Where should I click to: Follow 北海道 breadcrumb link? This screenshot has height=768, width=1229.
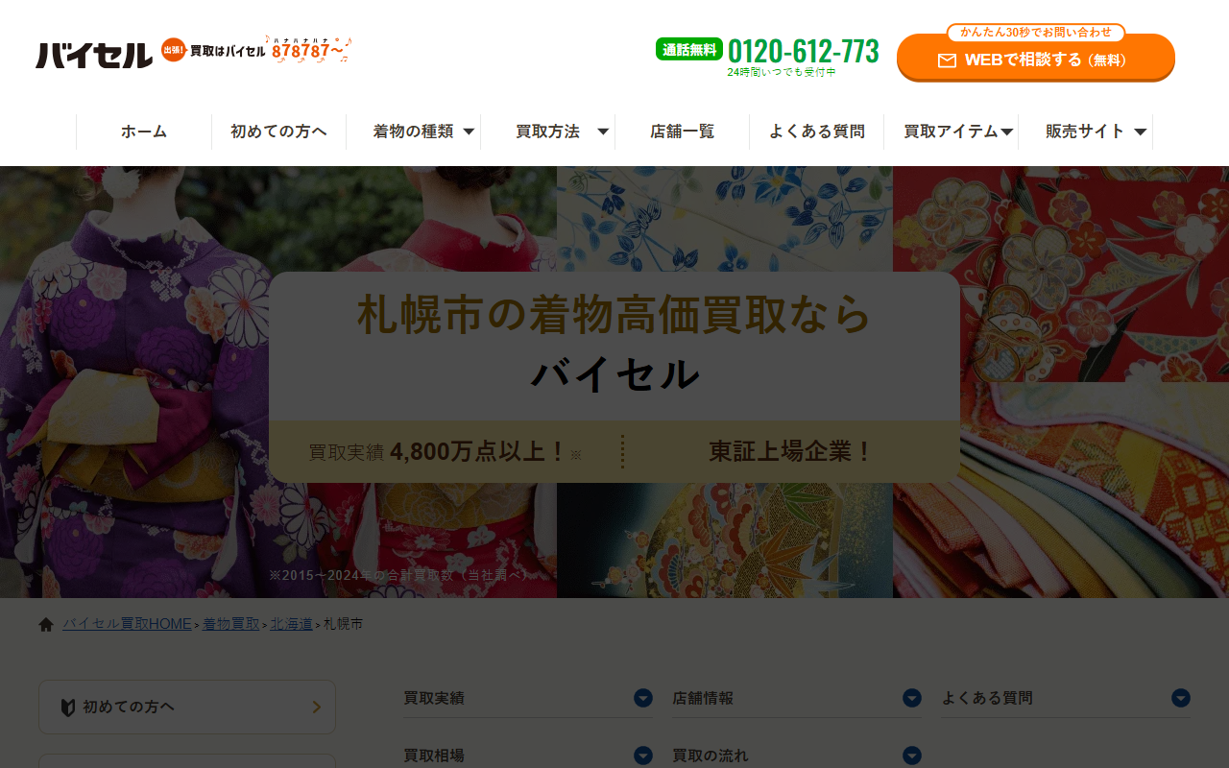click(291, 624)
